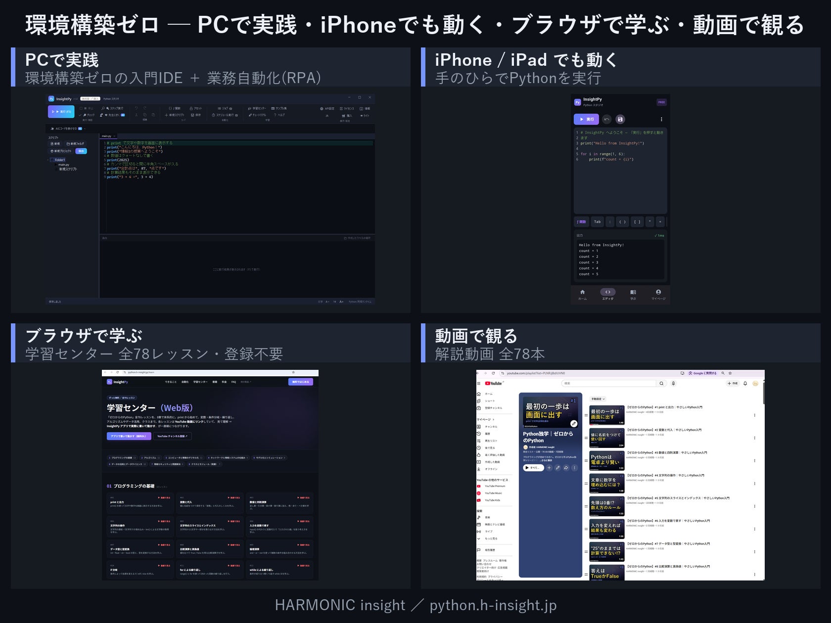This screenshot has width=831, height=623.
Task: Click the YouTube logo in the browser
Action: (x=493, y=383)
